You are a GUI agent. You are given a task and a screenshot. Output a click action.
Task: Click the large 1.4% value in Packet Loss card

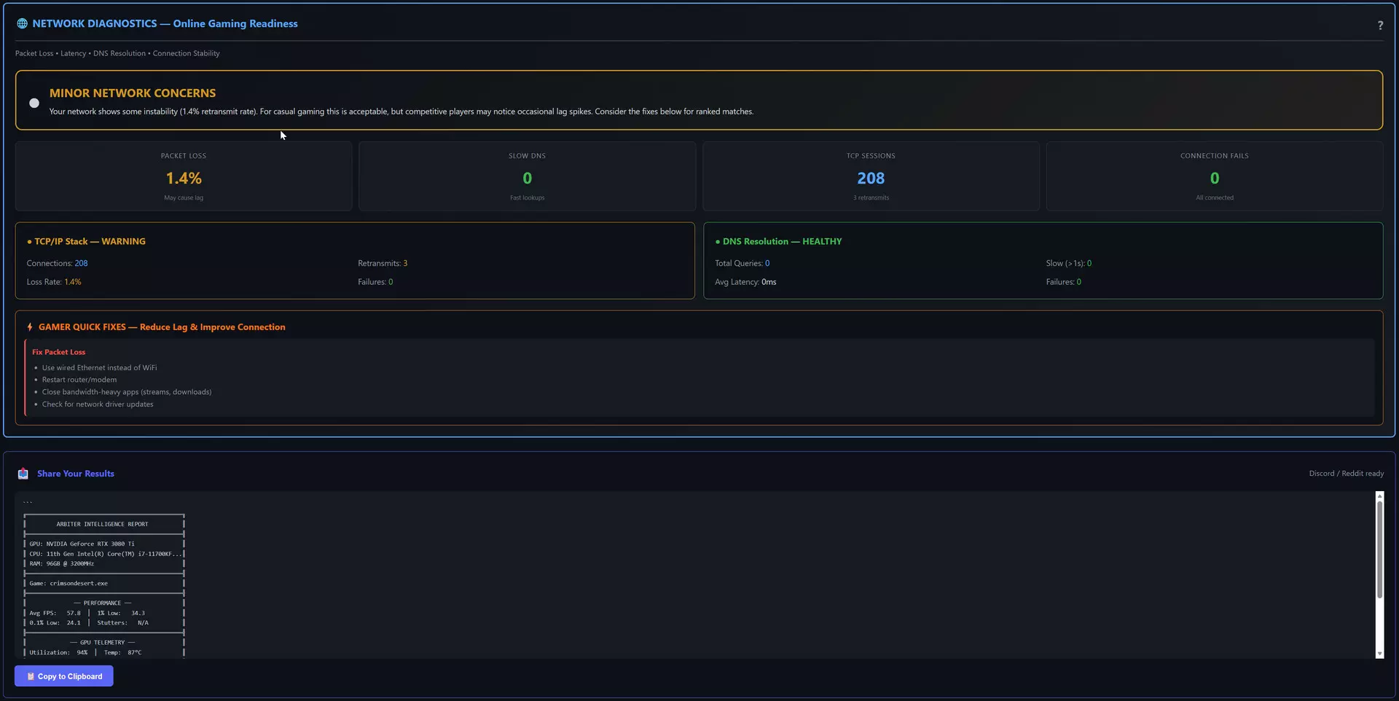point(184,179)
